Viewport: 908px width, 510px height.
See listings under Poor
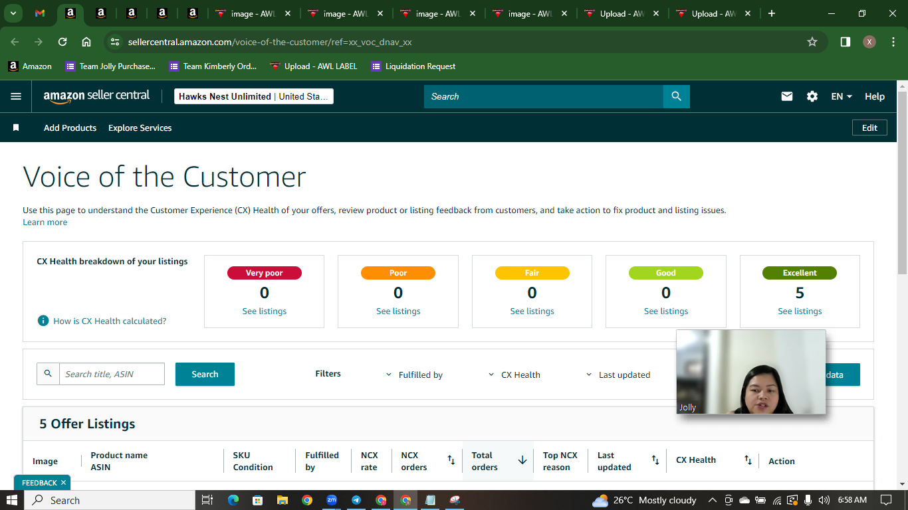point(398,311)
